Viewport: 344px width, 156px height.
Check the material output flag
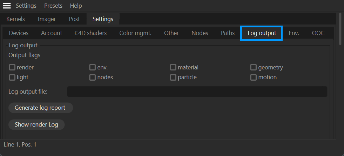pos(173,67)
